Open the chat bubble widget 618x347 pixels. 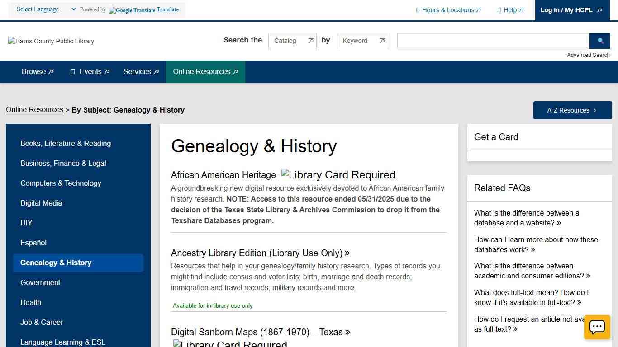click(597, 327)
